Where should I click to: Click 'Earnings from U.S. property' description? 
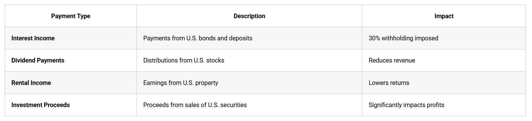click(180, 83)
